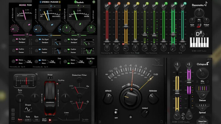Click the Resonote Mix knob
Viewport: 221px width, 124px height.
(199, 13)
